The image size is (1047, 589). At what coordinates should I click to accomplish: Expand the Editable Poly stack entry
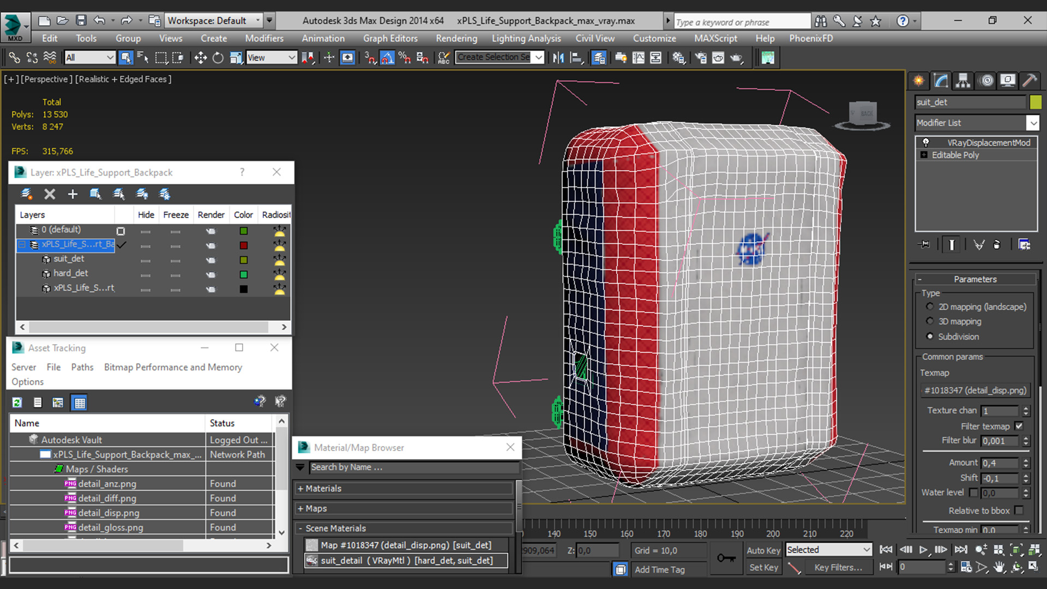[924, 155]
